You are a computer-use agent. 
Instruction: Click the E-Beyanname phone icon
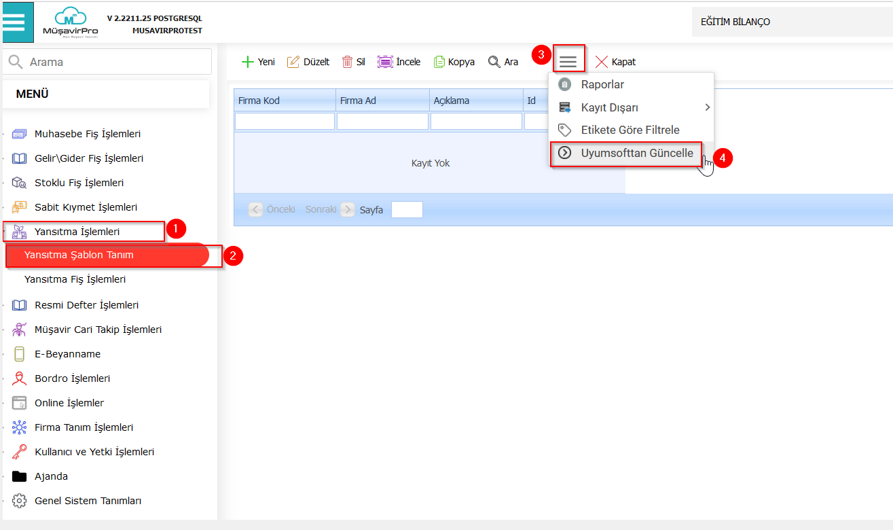[x=19, y=354]
